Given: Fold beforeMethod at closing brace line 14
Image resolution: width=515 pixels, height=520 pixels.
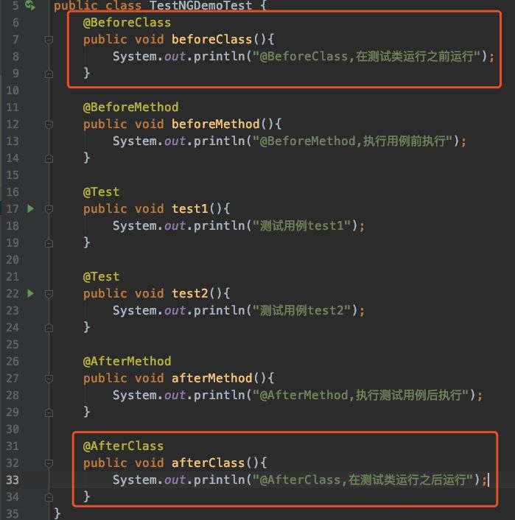Looking at the screenshot, I should (49, 158).
